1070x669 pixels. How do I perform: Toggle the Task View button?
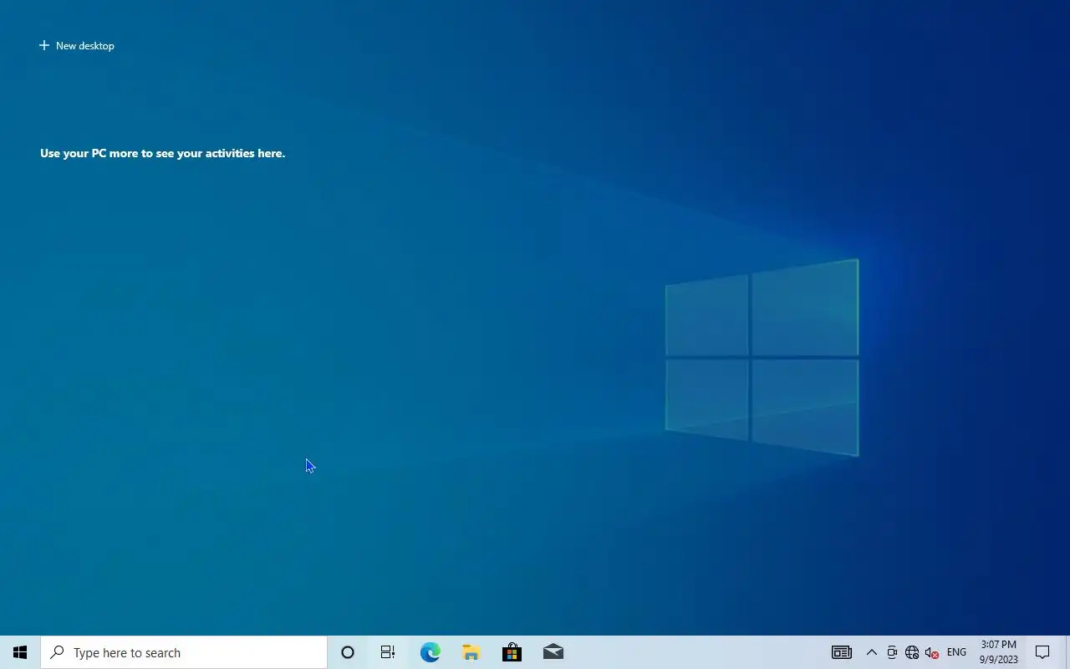point(388,652)
